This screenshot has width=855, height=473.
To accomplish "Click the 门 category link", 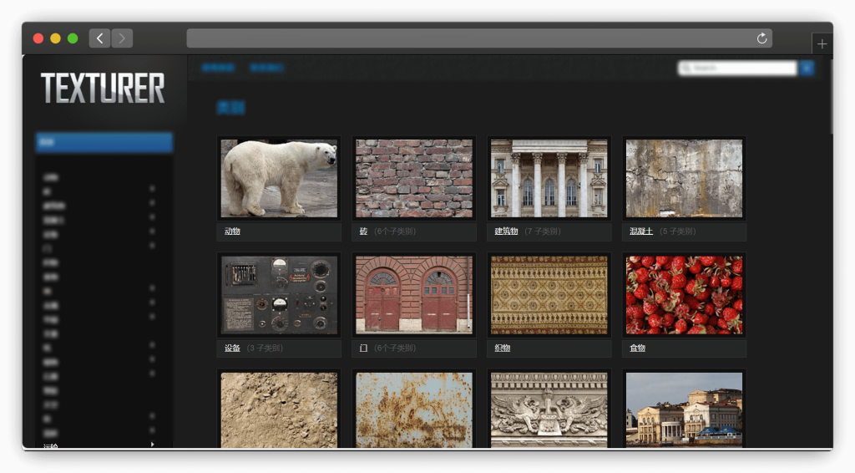I will coord(363,348).
